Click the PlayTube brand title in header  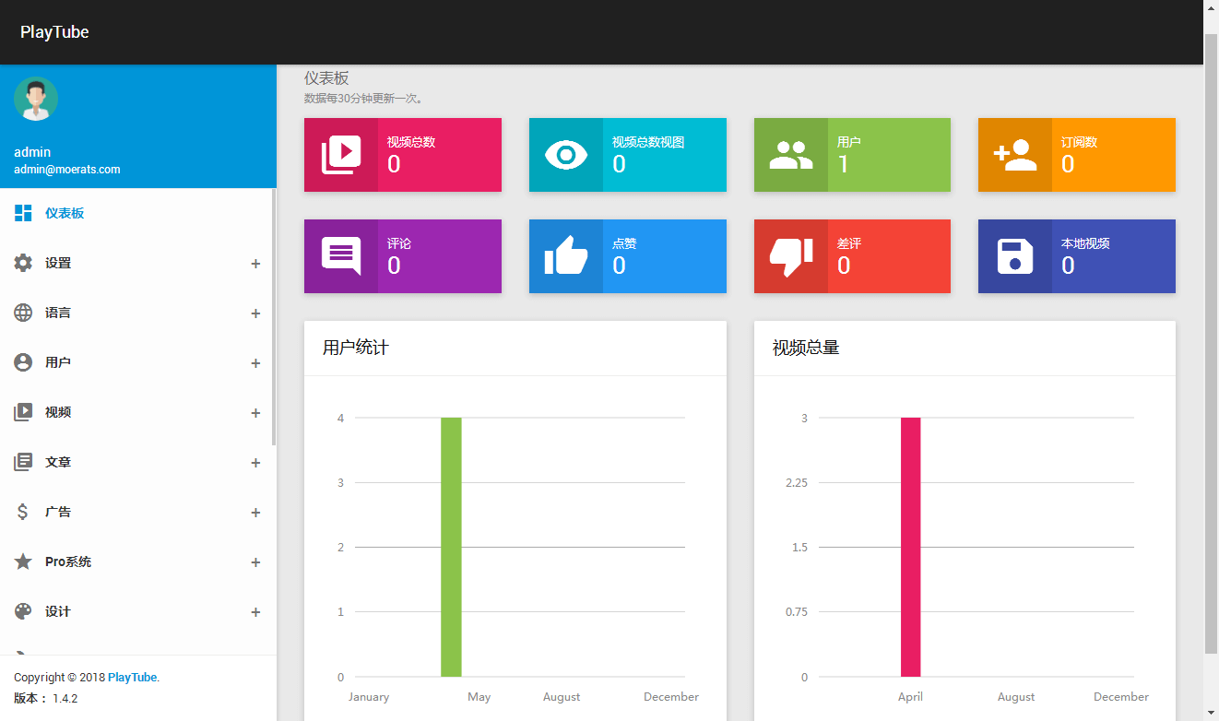pos(54,32)
